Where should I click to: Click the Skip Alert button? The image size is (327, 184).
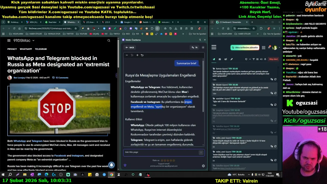click(273, 59)
